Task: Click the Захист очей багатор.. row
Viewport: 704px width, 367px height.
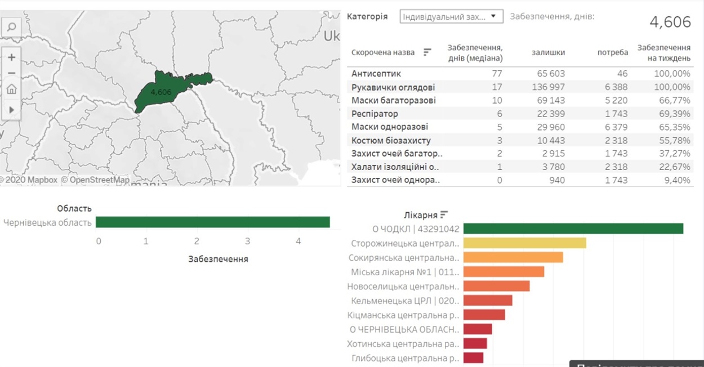Action: point(520,153)
